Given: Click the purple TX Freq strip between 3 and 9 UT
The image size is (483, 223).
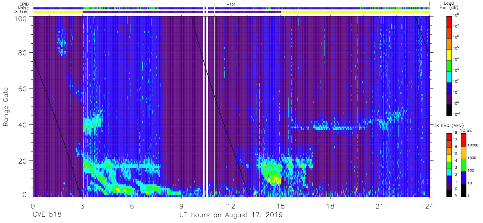Looking at the screenshot, I should point(132,12).
